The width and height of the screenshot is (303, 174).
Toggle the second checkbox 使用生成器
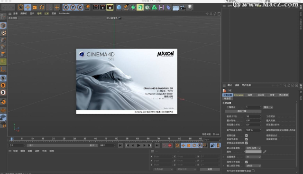[247, 139]
